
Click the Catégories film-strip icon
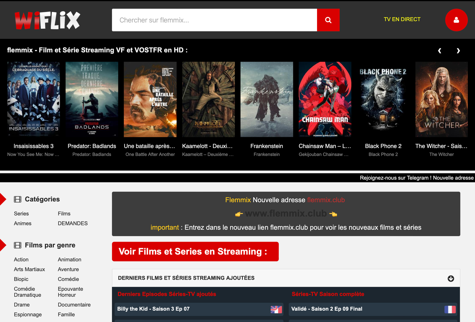[18, 199]
